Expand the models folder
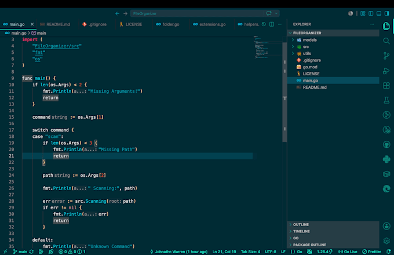The height and width of the screenshot is (255, 394). 293,40
